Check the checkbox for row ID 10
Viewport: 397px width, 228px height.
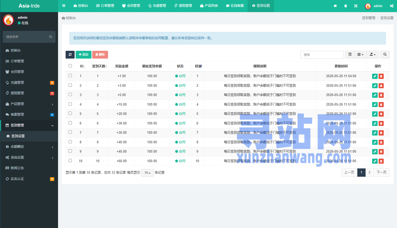pos(70,161)
